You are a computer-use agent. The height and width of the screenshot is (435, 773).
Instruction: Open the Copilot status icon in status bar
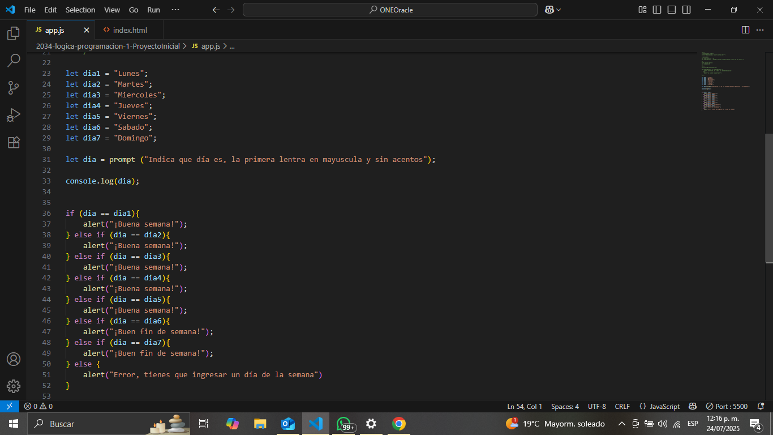693,406
